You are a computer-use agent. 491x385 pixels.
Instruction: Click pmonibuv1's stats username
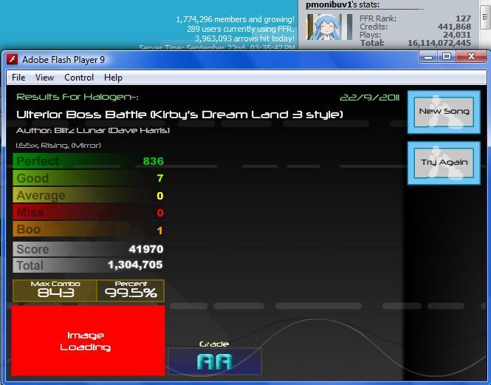(x=329, y=4)
